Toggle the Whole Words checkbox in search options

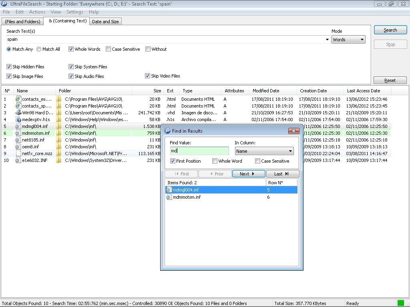click(x=71, y=49)
